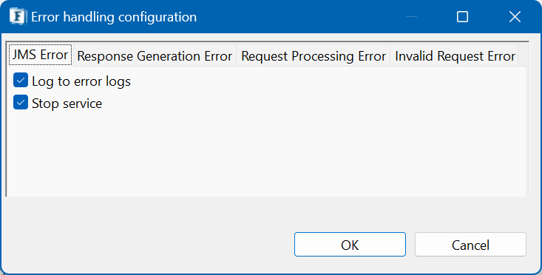Click the blue checkmark beside Stop service
The image size is (542, 275).
pos(21,103)
